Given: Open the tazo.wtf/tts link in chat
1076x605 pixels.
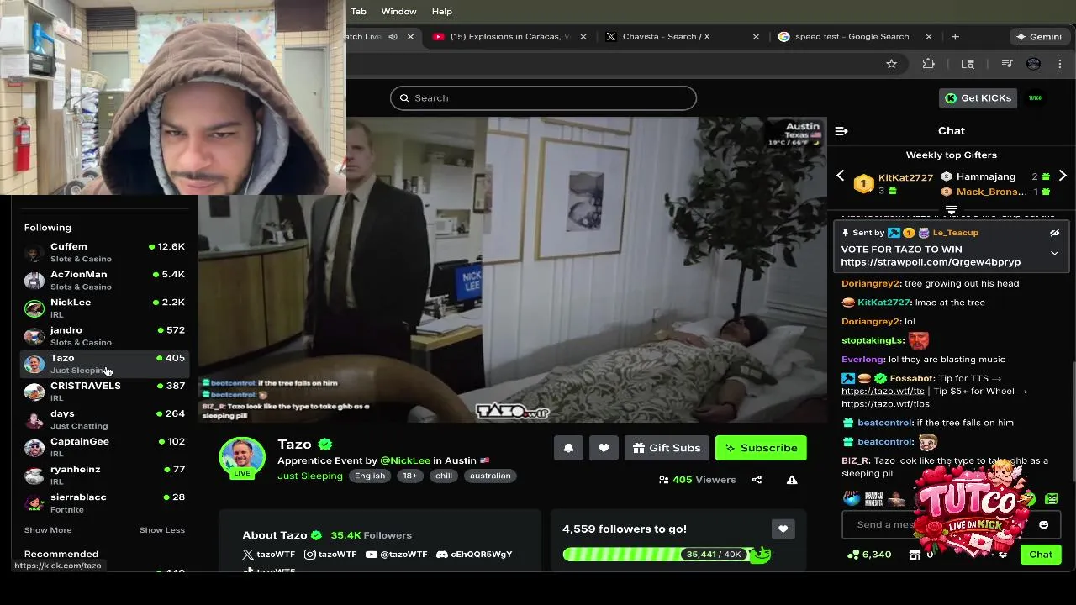Looking at the screenshot, I should coord(883,392).
